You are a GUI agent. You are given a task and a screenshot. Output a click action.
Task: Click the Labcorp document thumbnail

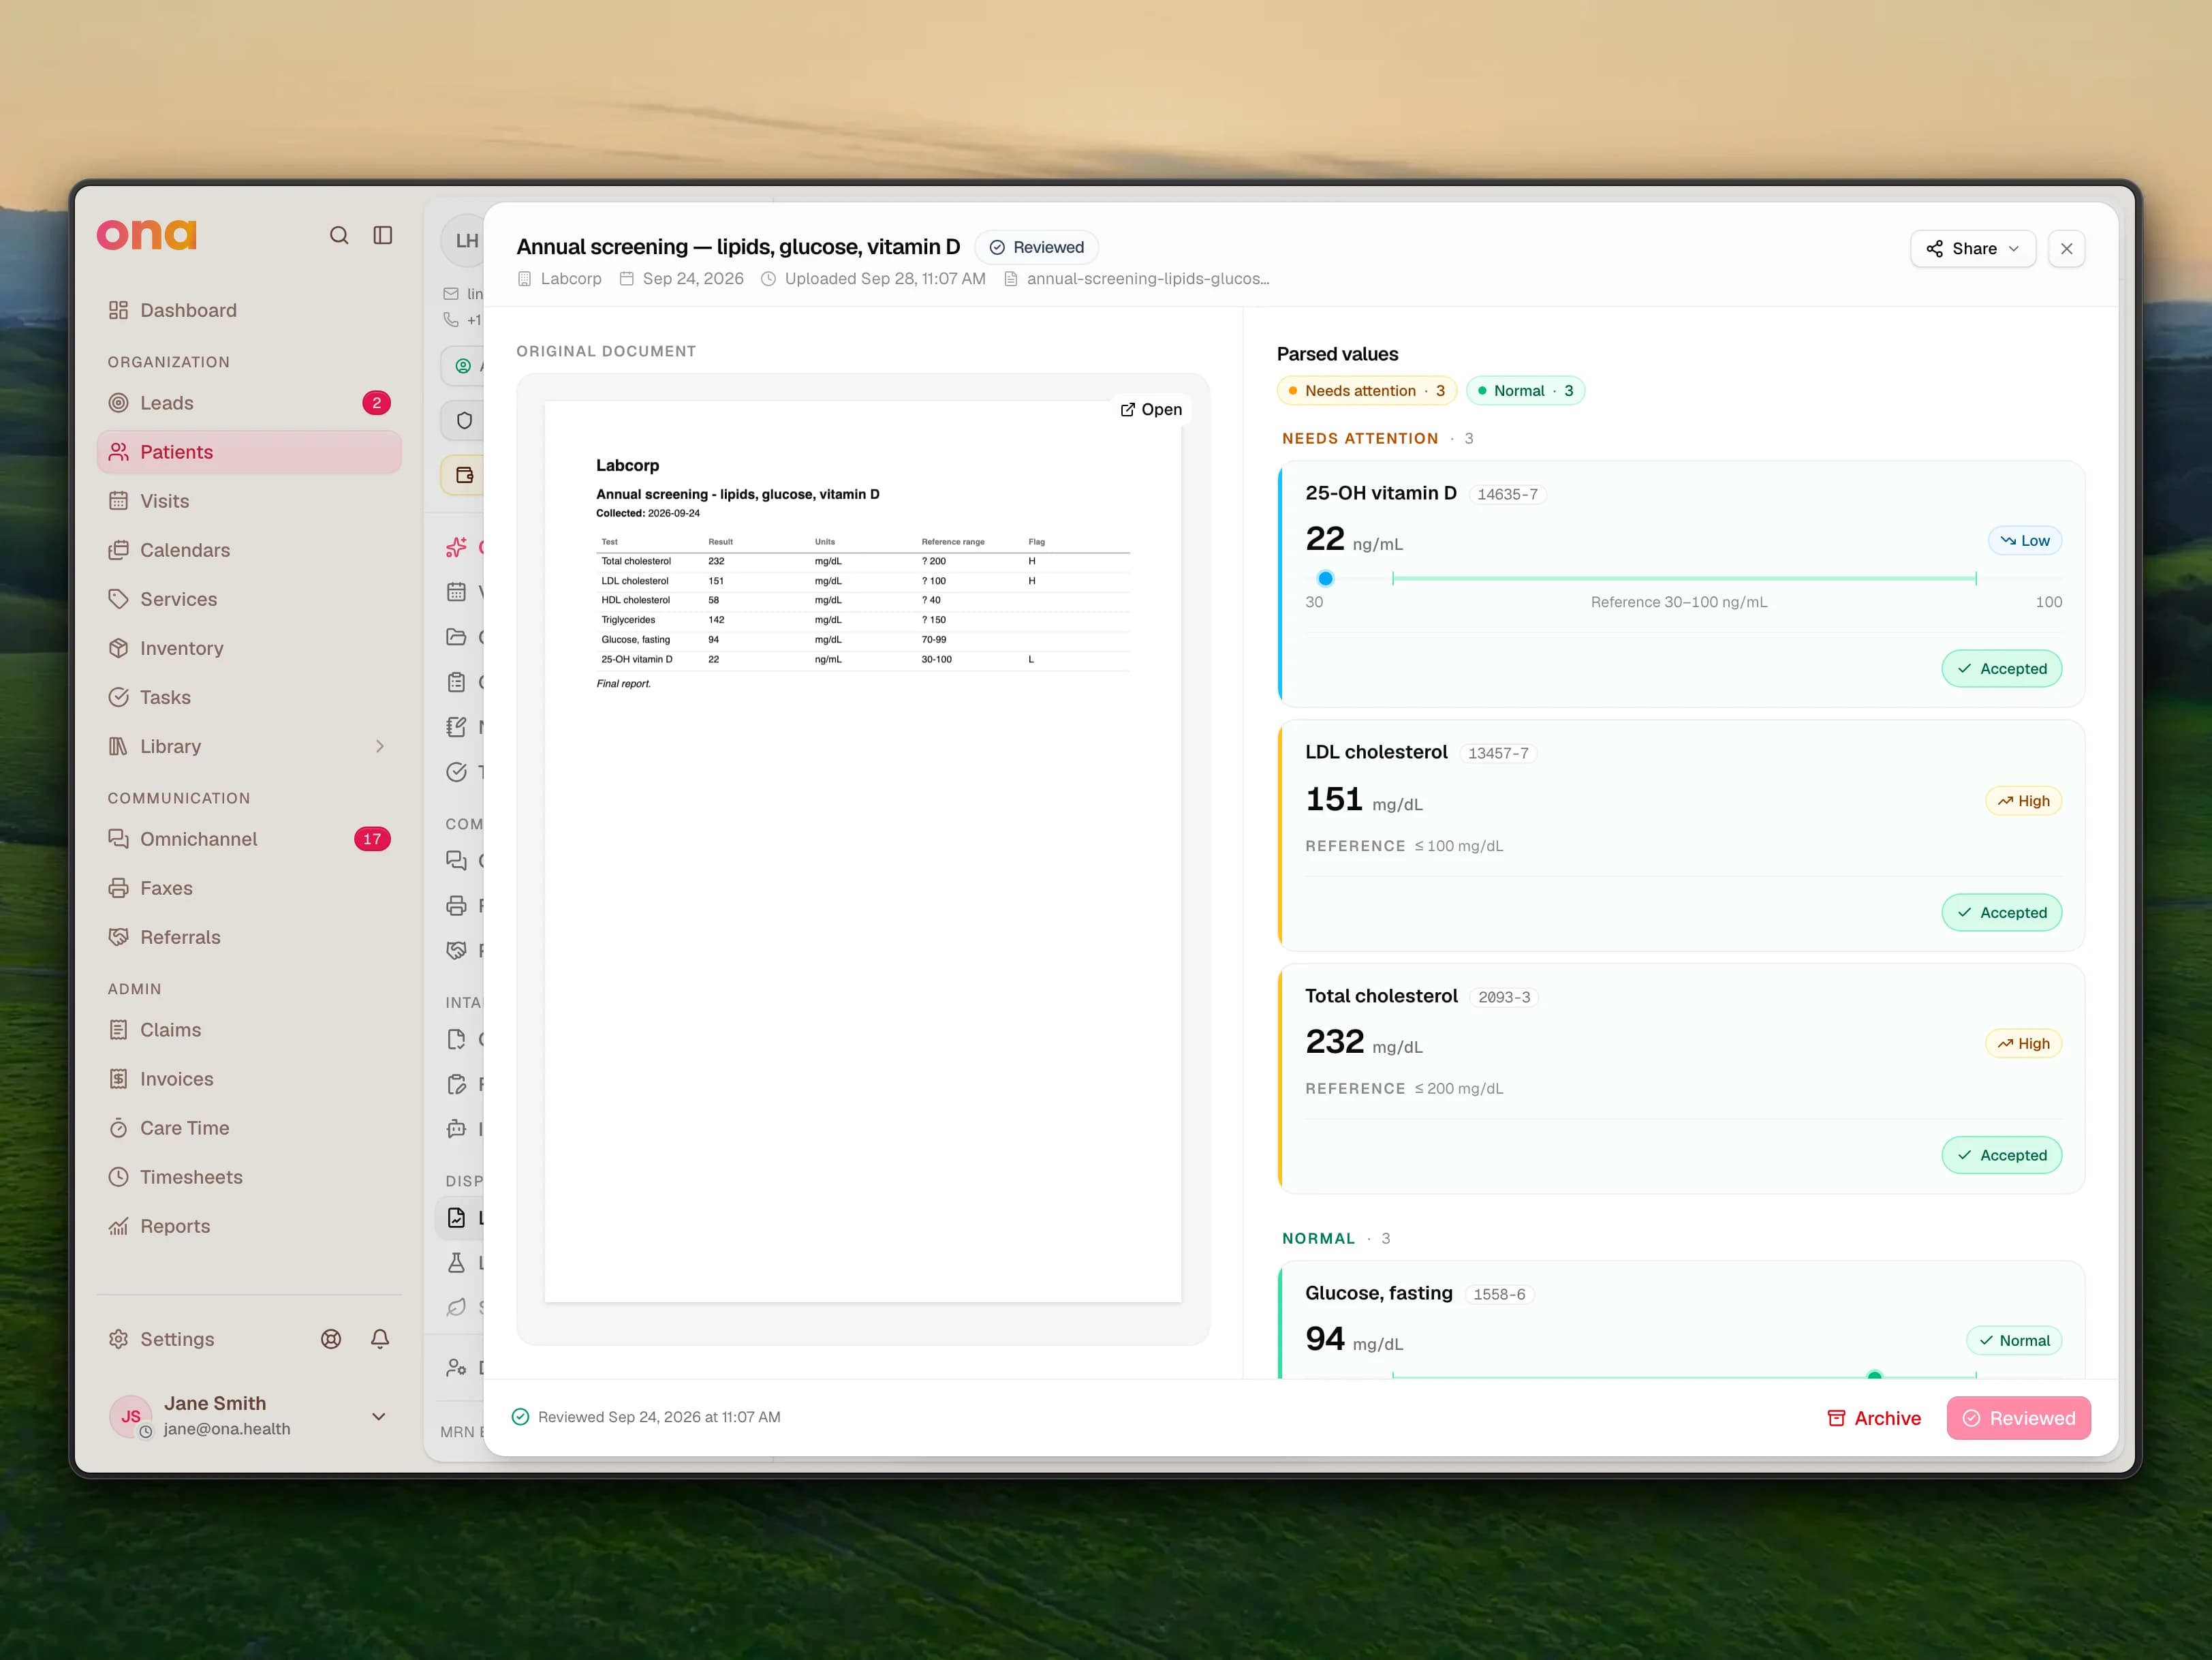(862, 851)
